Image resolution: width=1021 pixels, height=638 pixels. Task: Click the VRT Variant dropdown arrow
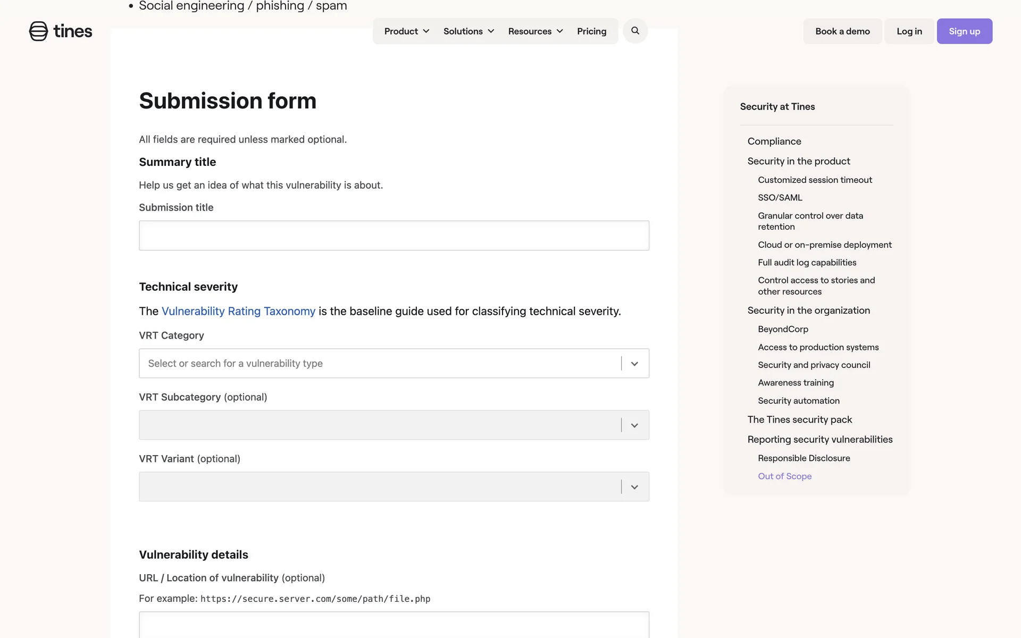coord(634,487)
